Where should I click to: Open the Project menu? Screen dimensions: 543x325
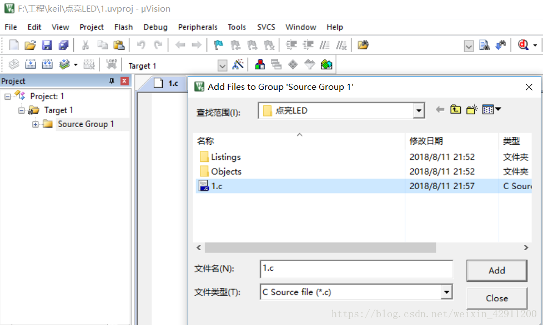point(92,27)
